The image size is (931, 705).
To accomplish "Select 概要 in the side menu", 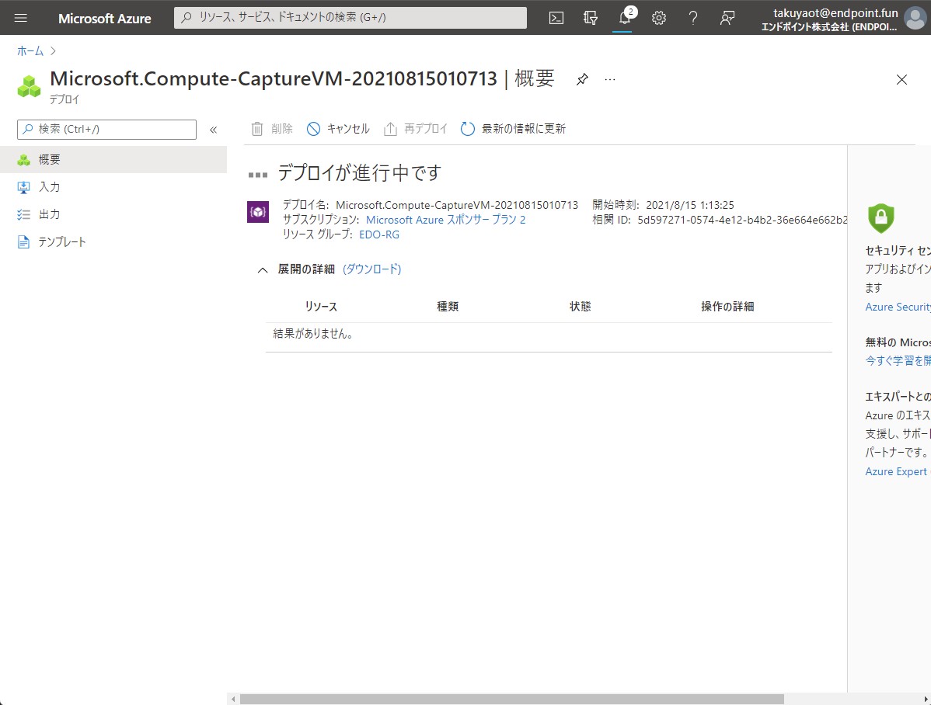I will coord(113,160).
